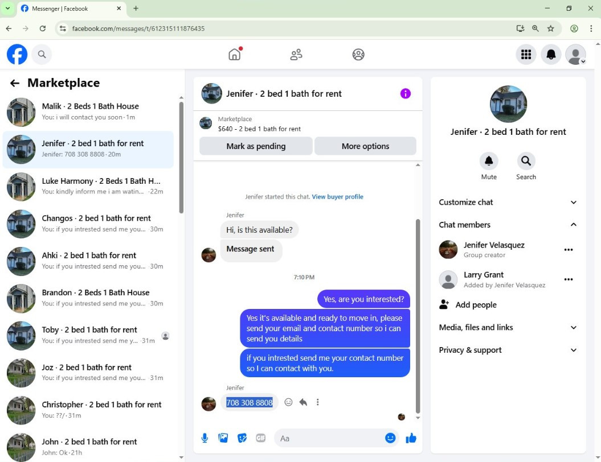This screenshot has height=462, width=601.
Task: Open the browser zoom magnifier icon
Action: click(x=535, y=28)
